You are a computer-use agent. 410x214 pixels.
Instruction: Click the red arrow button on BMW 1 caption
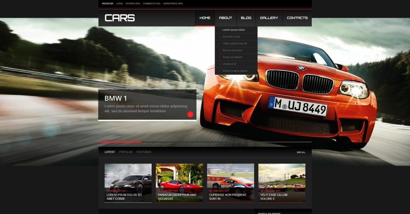coord(190,114)
